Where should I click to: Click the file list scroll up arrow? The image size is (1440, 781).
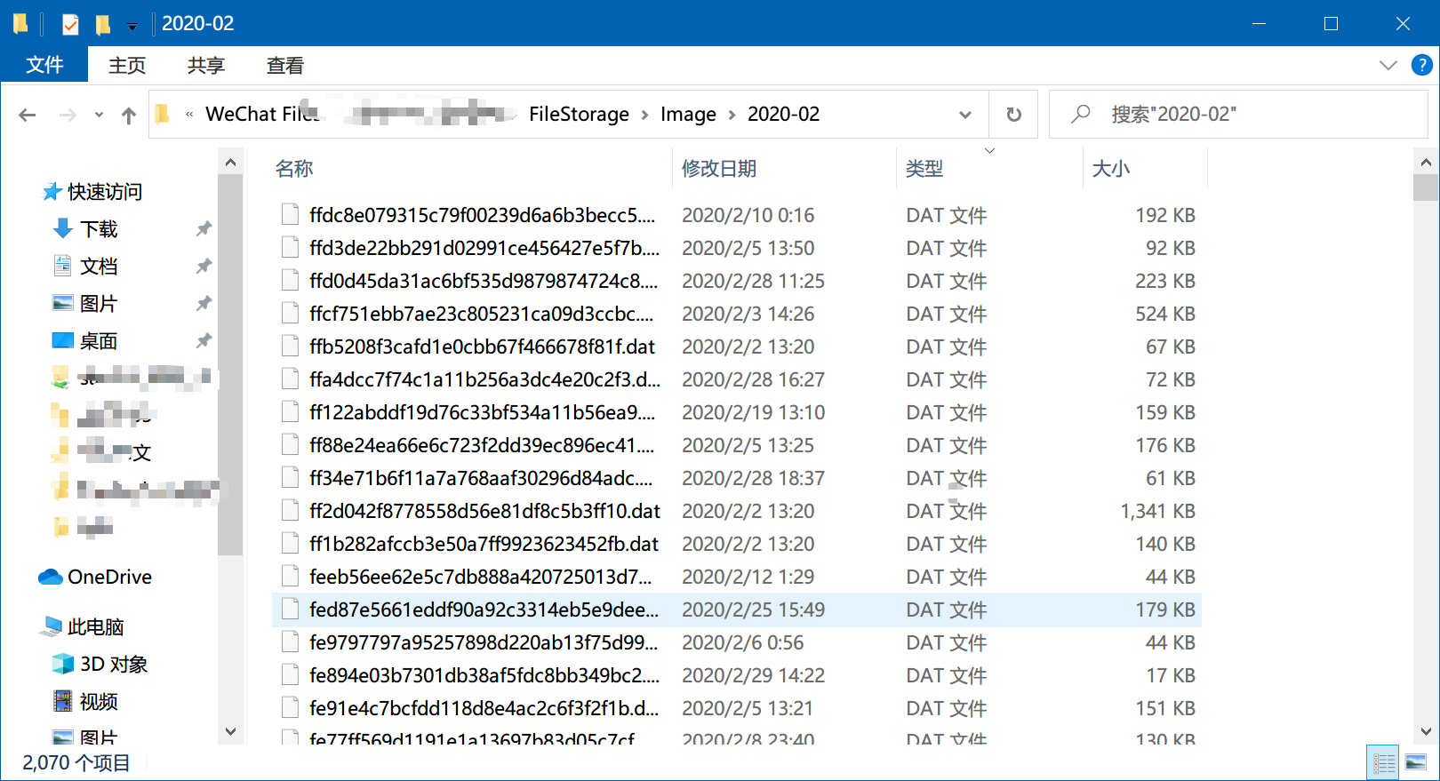[x=1426, y=163]
